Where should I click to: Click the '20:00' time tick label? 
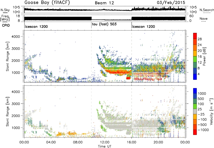158,142
